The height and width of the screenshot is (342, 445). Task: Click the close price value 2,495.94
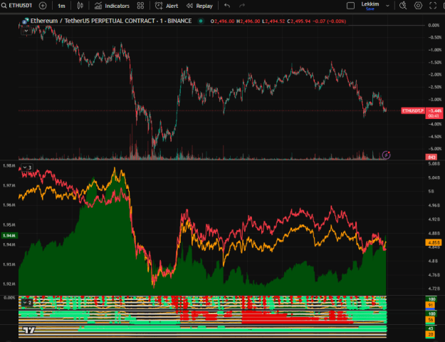coord(300,21)
